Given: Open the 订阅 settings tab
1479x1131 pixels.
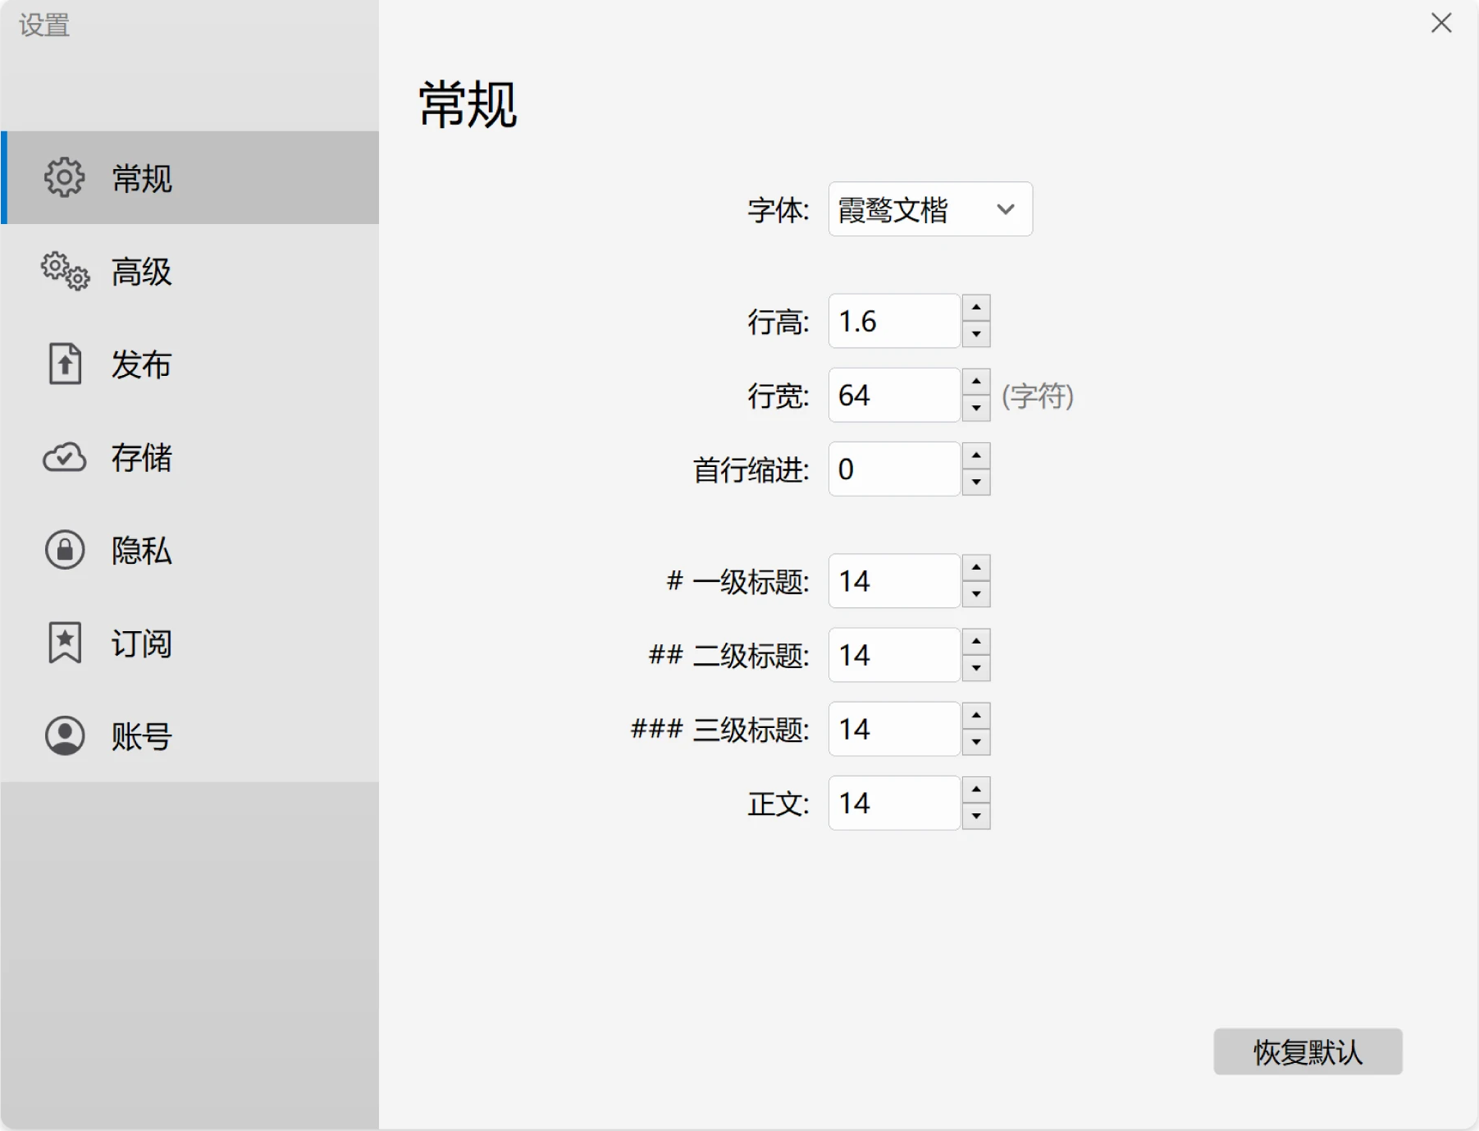Looking at the screenshot, I should click(189, 643).
